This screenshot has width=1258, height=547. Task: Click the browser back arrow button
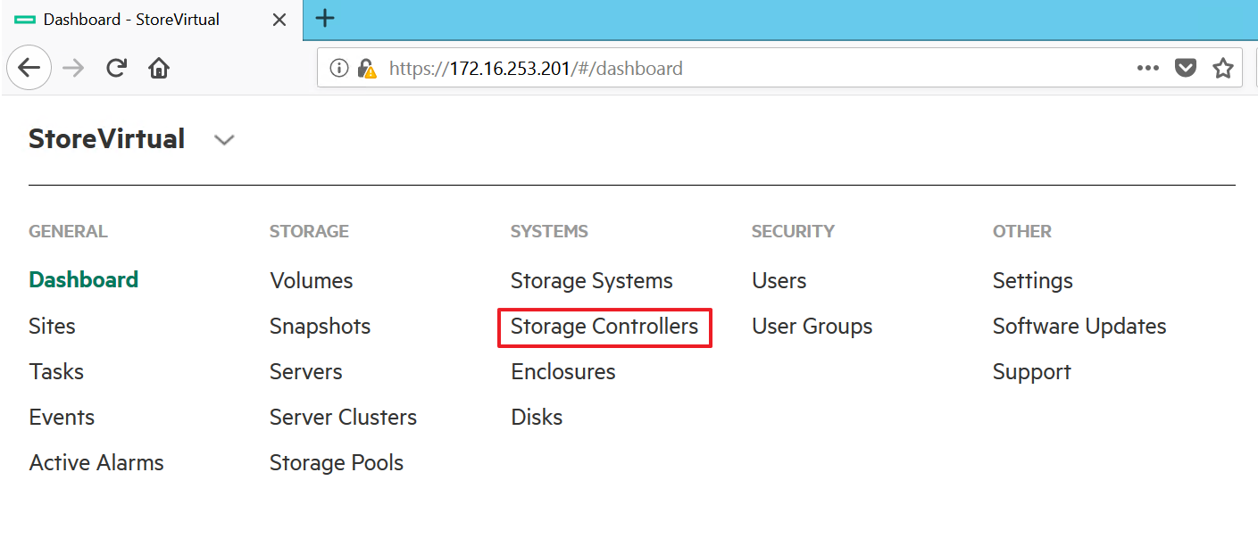(x=29, y=68)
